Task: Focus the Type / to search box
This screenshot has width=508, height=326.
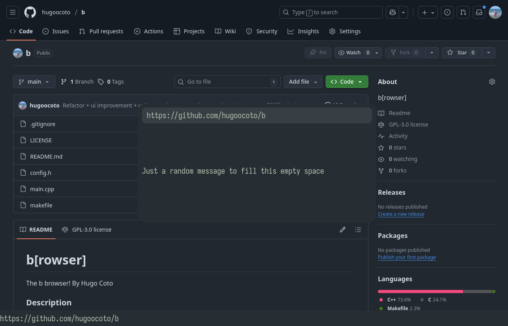Action: tap(331, 12)
